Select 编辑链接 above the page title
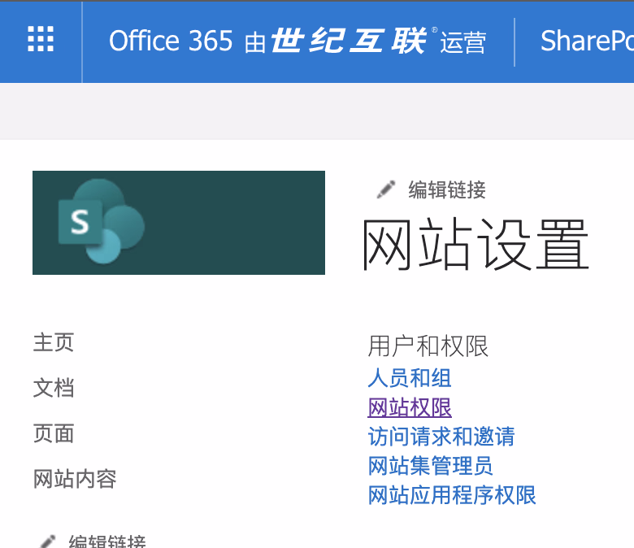The height and width of the screenshot is (548, 634). point(446,190)
